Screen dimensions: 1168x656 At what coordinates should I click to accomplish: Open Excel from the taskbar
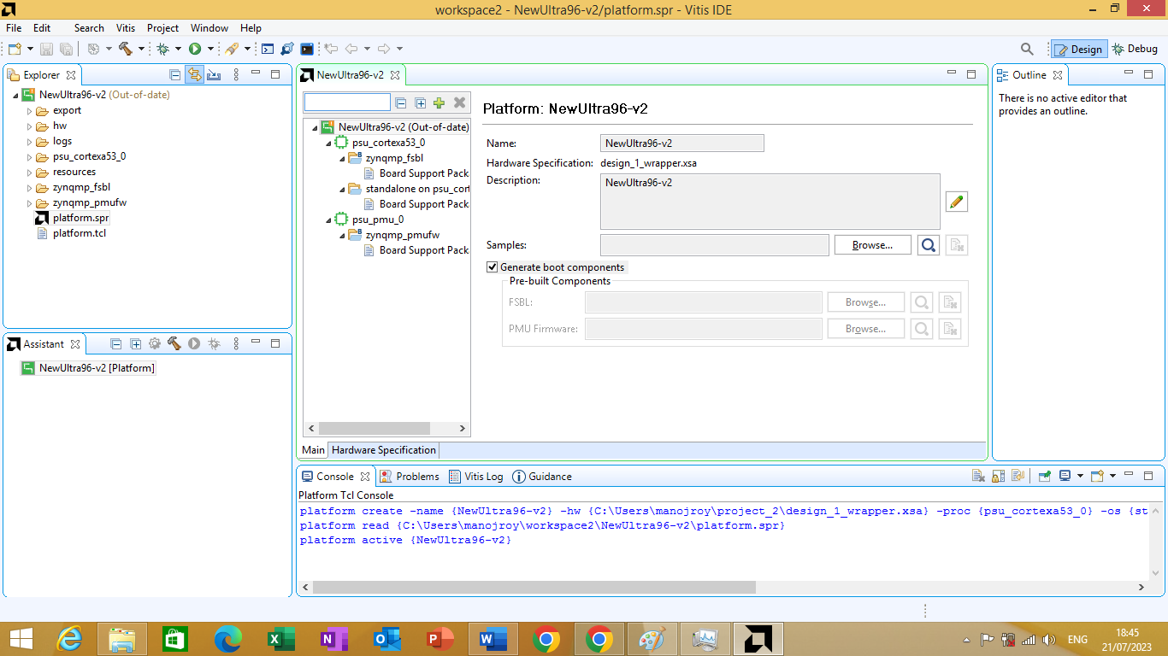tap(280, 639)
